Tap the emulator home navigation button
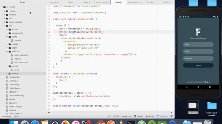The image size is (222, 124). click(x=198, y=87)
